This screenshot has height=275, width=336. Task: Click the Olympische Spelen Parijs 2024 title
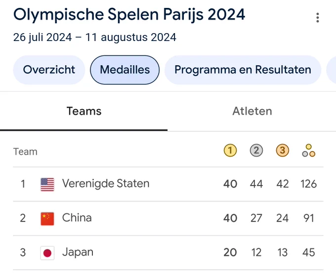point(129,14)
